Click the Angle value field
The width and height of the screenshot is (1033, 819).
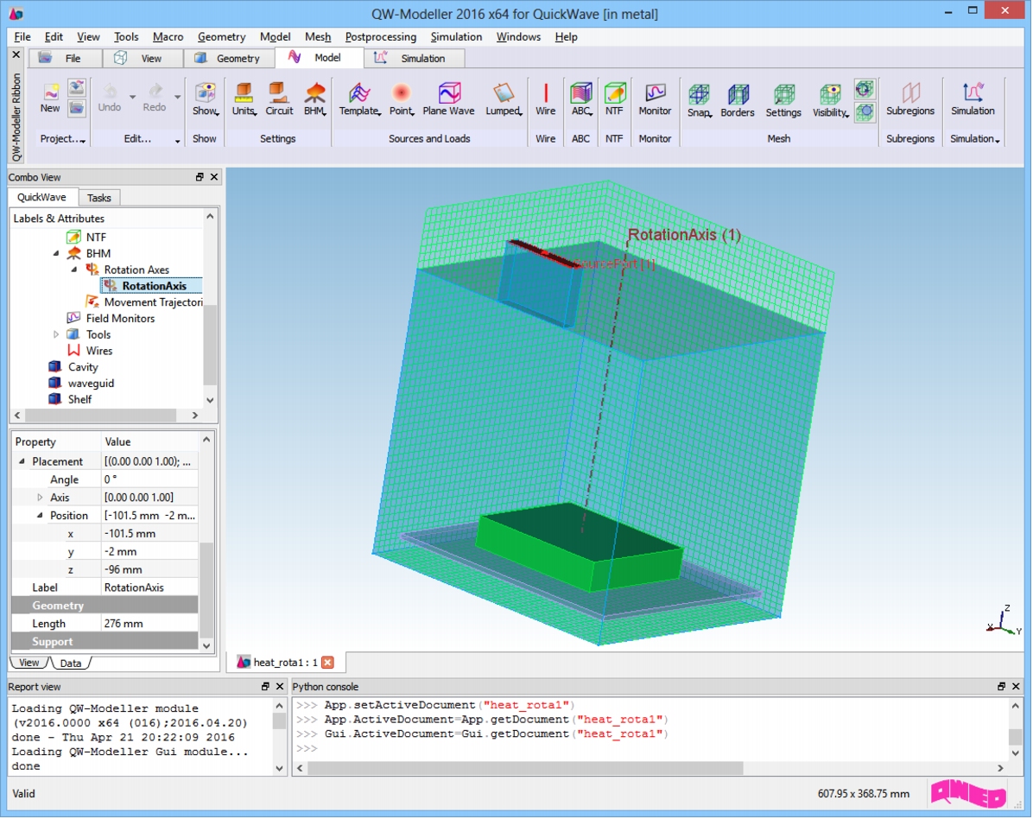149,479
